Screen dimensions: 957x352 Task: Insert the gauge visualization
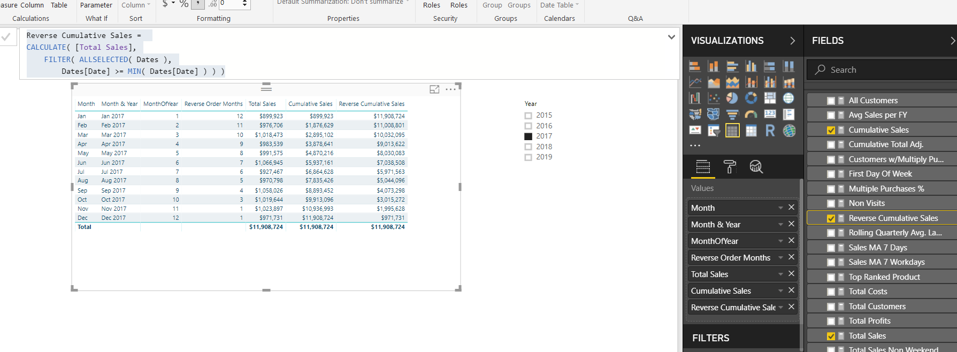coord(751,114)
